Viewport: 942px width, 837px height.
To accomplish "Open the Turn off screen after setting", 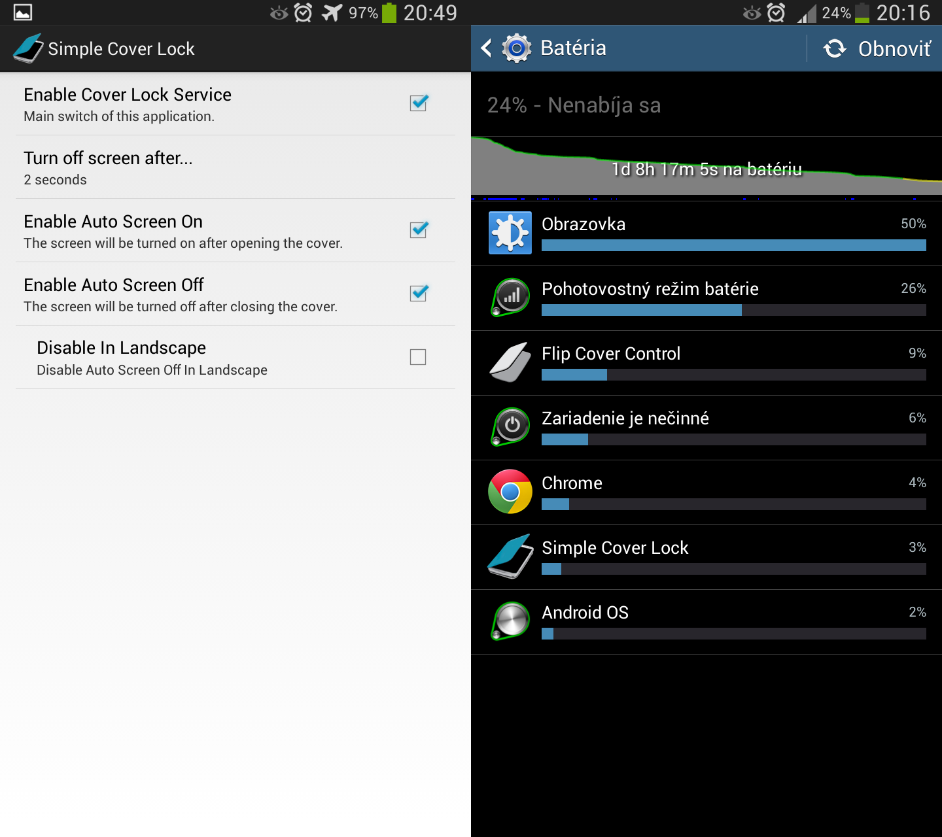I will (x=235, y=167).
